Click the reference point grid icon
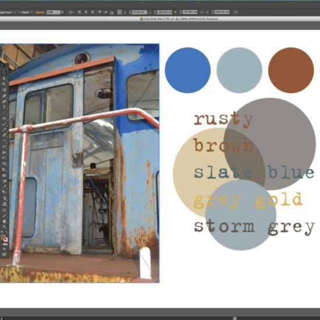This screenshot has height=320, width=320. click(120, 12)
